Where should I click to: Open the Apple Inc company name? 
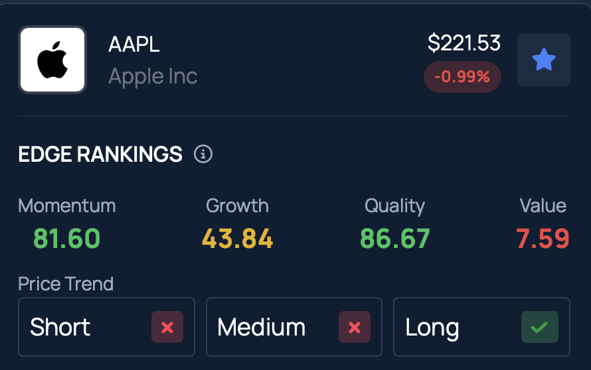153,76
